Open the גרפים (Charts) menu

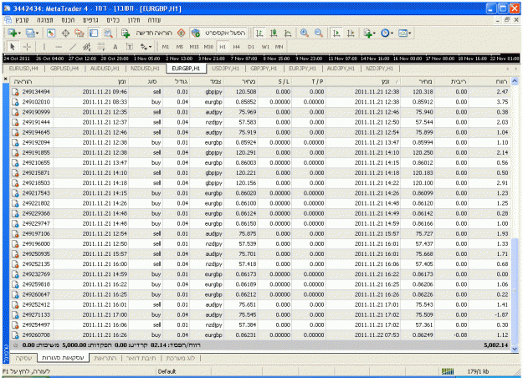pyautogui.click(x=90, y=20)
